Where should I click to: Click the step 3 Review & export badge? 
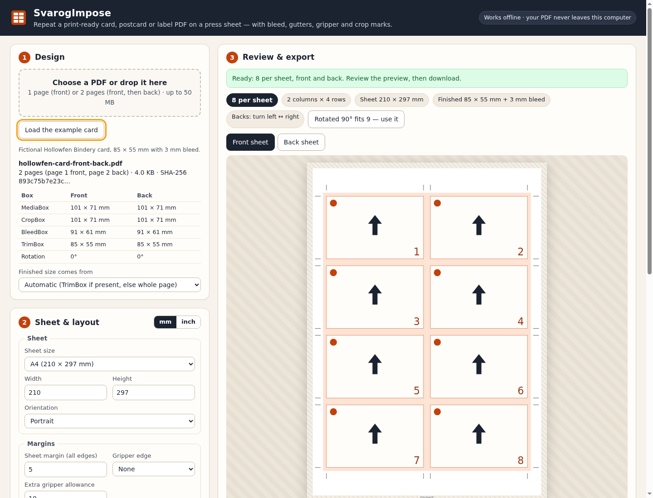pyautogui.click(x=232, y=57)
